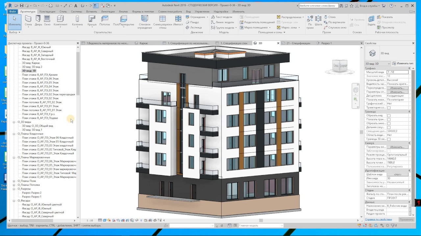Click Изменить тип button in Properties
Viewport: 421px width, 236px height.
403,63
